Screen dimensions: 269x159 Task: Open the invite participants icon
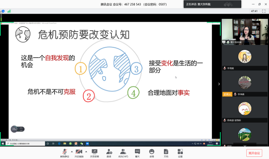point(109,153)
